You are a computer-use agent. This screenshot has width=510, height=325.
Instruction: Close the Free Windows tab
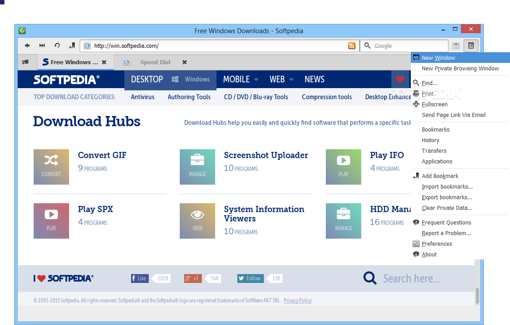tap(104, 62)
